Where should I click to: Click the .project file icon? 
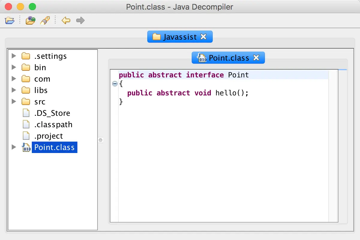point(26,136)
